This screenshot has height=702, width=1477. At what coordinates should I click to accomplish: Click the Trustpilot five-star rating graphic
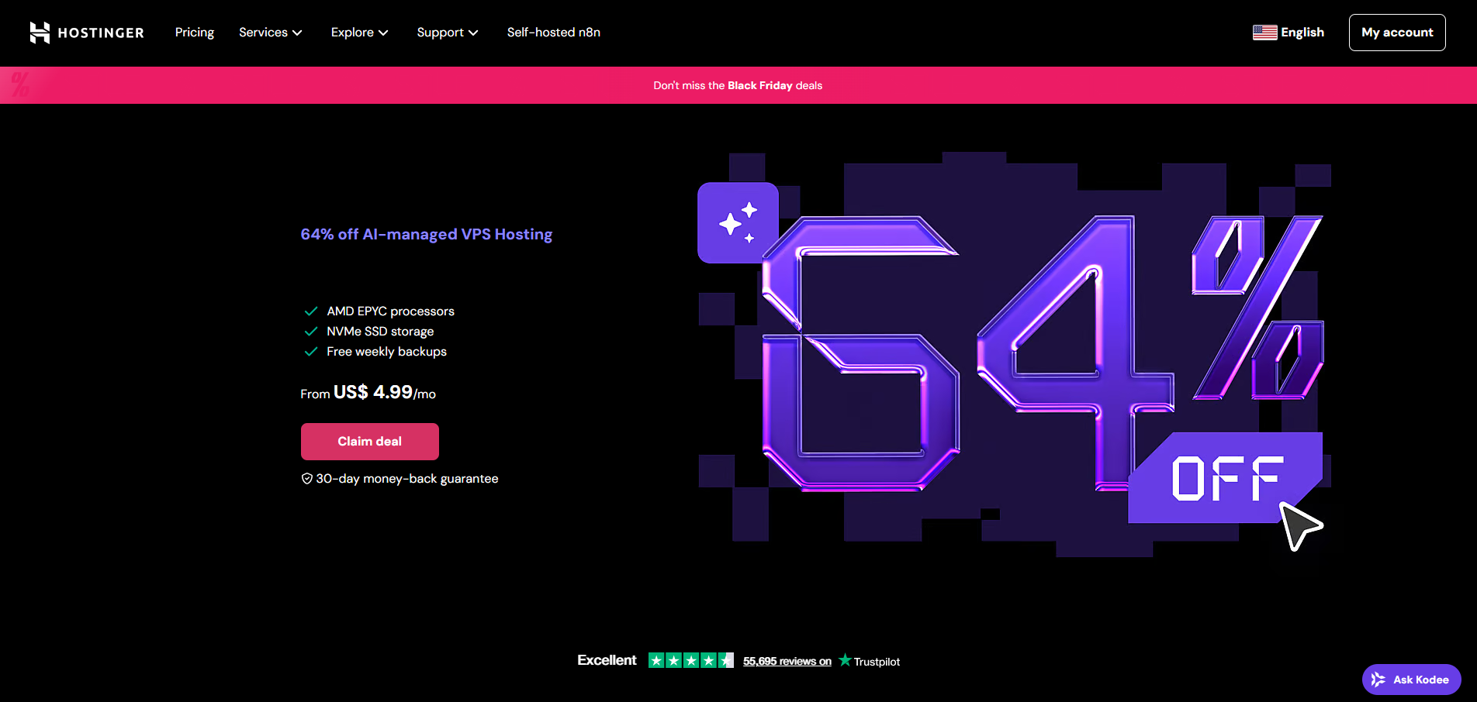690,660
